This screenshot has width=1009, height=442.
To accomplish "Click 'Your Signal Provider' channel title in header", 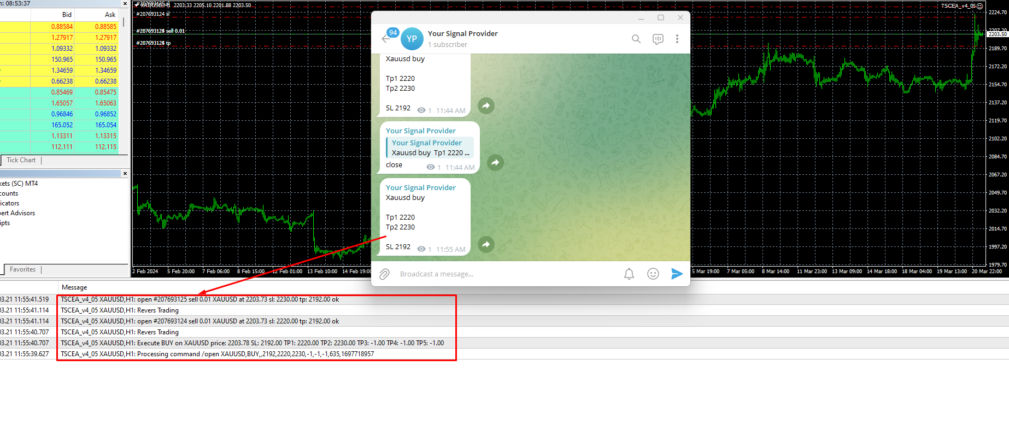I will pos(462,33).
